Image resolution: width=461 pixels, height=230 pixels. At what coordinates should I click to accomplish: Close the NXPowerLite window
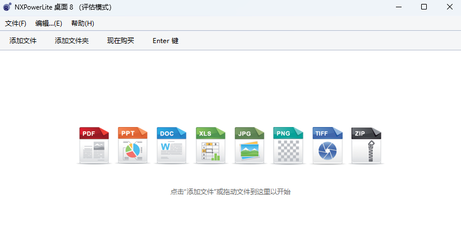[x=450, y=7]
